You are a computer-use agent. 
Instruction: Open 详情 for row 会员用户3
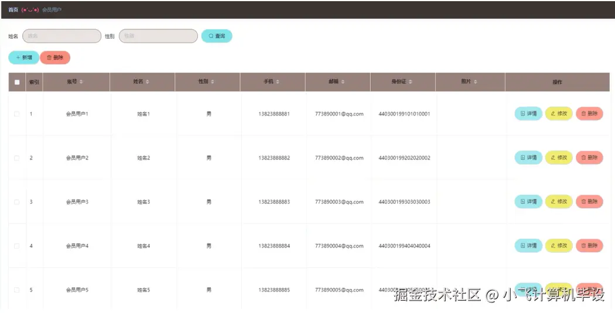pyautogui.click(x=528, y=201)
